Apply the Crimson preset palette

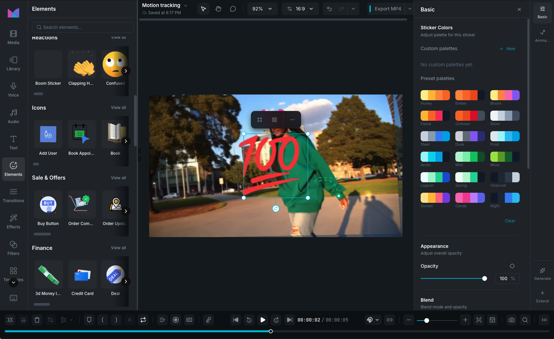click(x=470, y=116)
